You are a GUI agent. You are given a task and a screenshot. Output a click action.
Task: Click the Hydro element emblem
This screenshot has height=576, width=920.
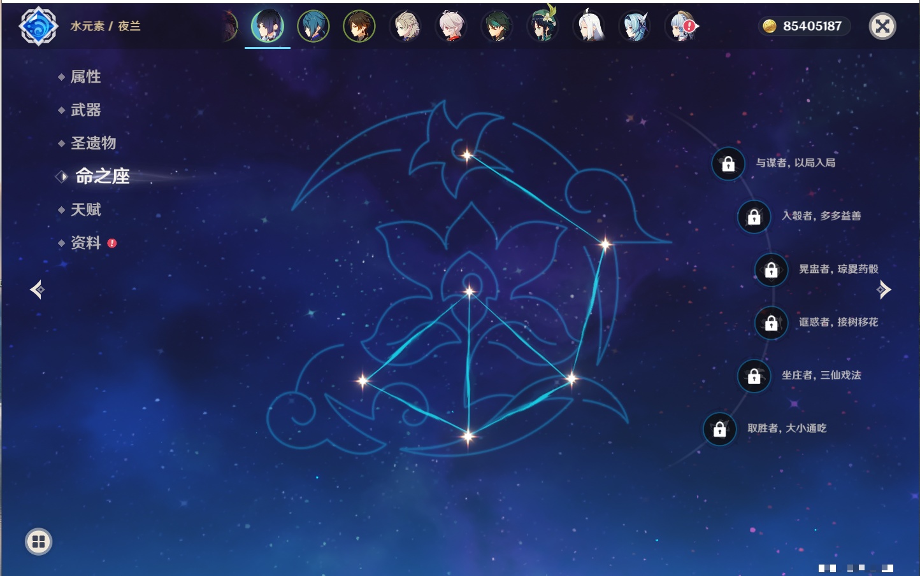(x=38, y=26)
